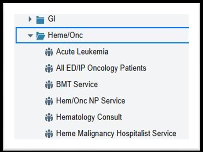Screen dimensions: 203x152
Task: Collapse the Heme/Onc folder arrow
Action: coord(30,36)
